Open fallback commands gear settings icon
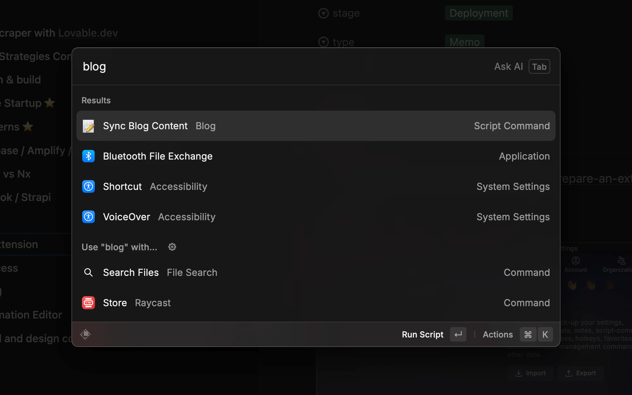 (x=172, y=247)
